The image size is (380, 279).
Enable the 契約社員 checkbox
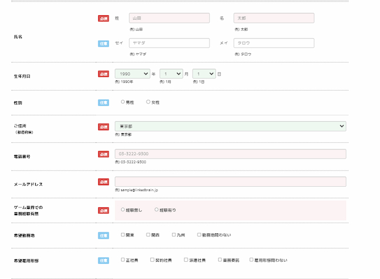pyautogui.click(x=152, y=260)
